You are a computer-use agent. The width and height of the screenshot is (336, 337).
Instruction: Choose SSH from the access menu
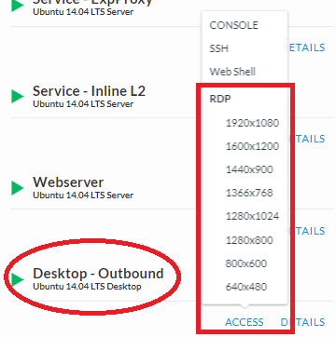point(218,48)
